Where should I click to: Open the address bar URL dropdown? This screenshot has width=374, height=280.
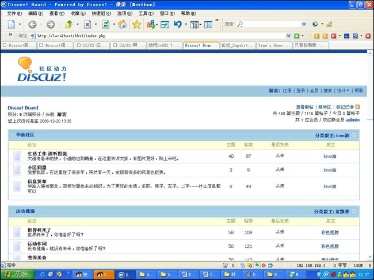point(288,36)
